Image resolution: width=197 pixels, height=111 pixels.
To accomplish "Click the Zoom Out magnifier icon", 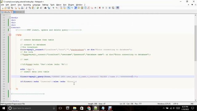I will tap(57, 8).
